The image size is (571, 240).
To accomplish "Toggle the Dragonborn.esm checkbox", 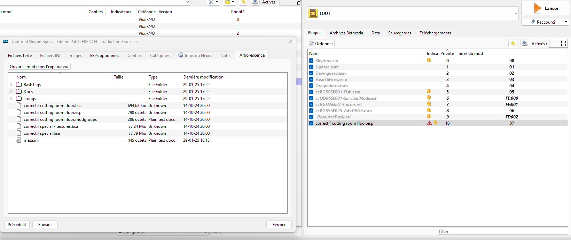I will pyautogui.click(x=311, y=85).
